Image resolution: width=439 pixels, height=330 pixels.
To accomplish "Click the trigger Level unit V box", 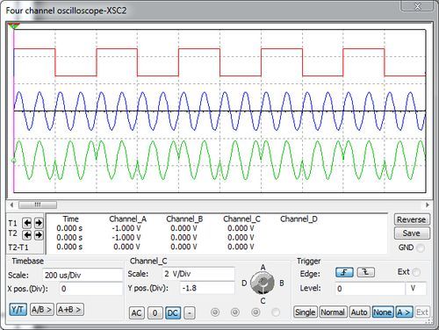I will 415,289.
